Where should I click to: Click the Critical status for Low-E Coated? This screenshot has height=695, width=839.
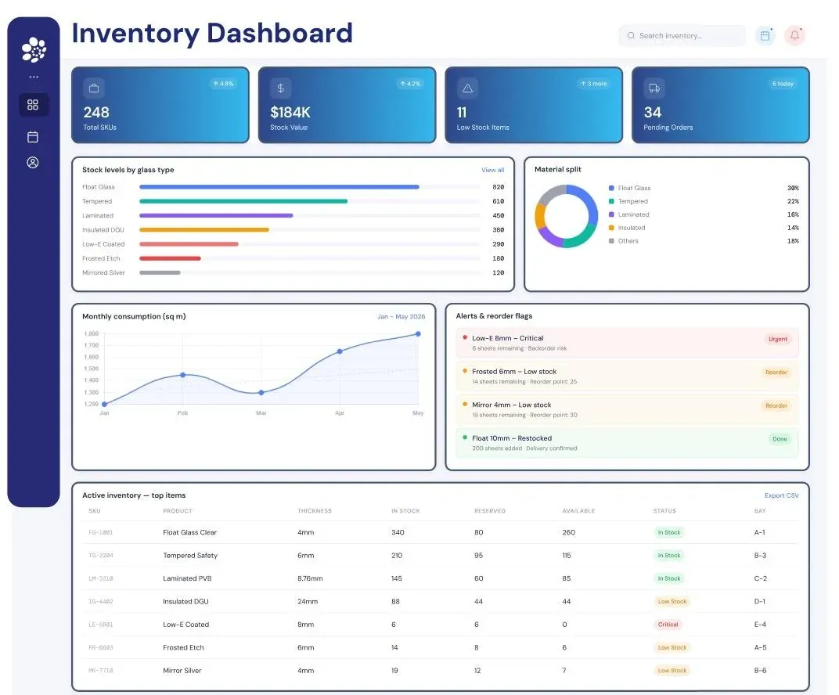click(668, 625)
